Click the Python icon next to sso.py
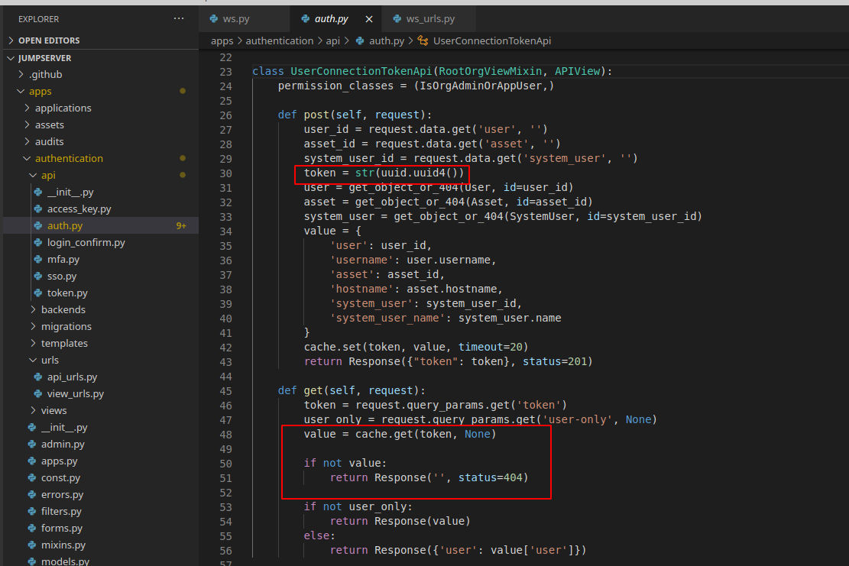The height and width of the screenshot is (566, 849). [38, 276]
